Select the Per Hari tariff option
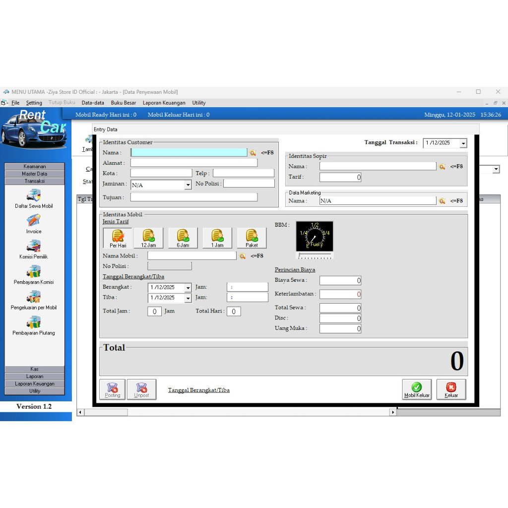The width and height of the screenshot is (508, 508). (x=117, y=238)
